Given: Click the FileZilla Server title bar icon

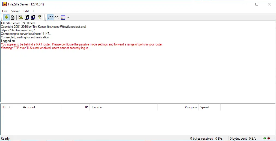Looking at the screenshot, I should (x=4, y=4).
